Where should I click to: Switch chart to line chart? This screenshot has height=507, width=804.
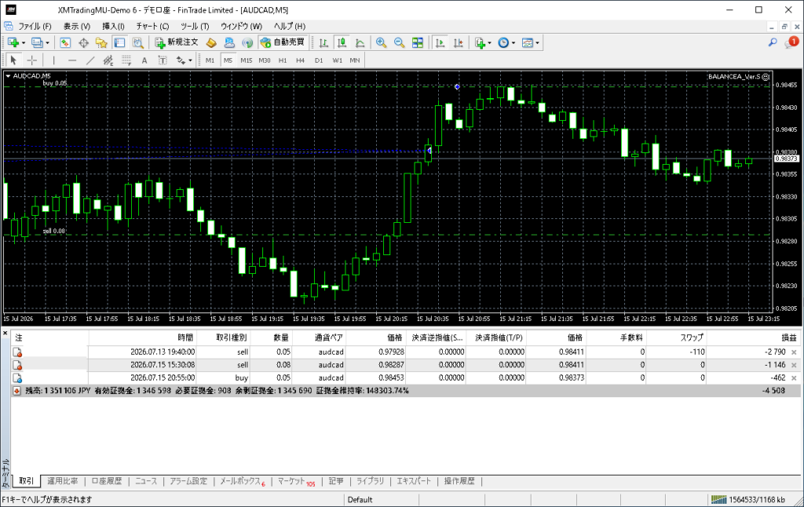[360, 42]
